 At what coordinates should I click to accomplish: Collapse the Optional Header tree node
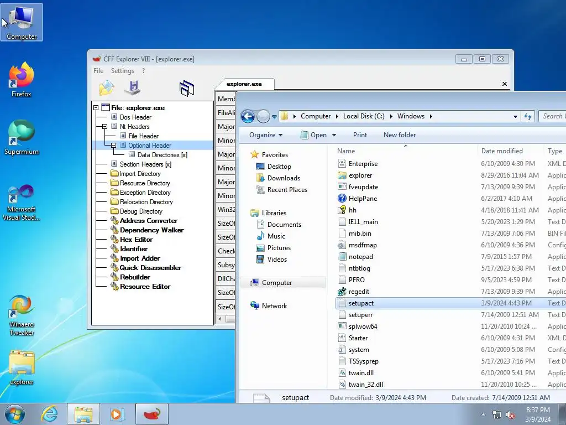click(x=113, y=146)
